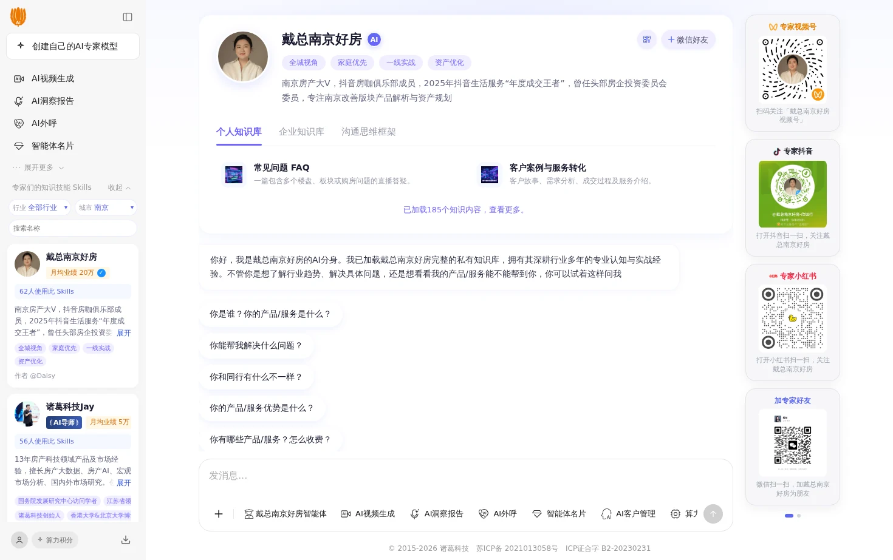Screen dimensions: 893x560
Task: Click the 专家视频号 QR code
Action: click(793, 69)
